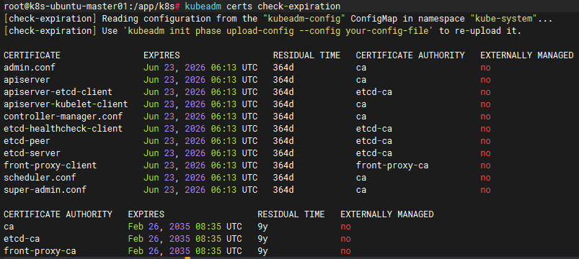
Task: Click the EXTERNALLY MANAGED header in the second table
Action: point(387,214)
